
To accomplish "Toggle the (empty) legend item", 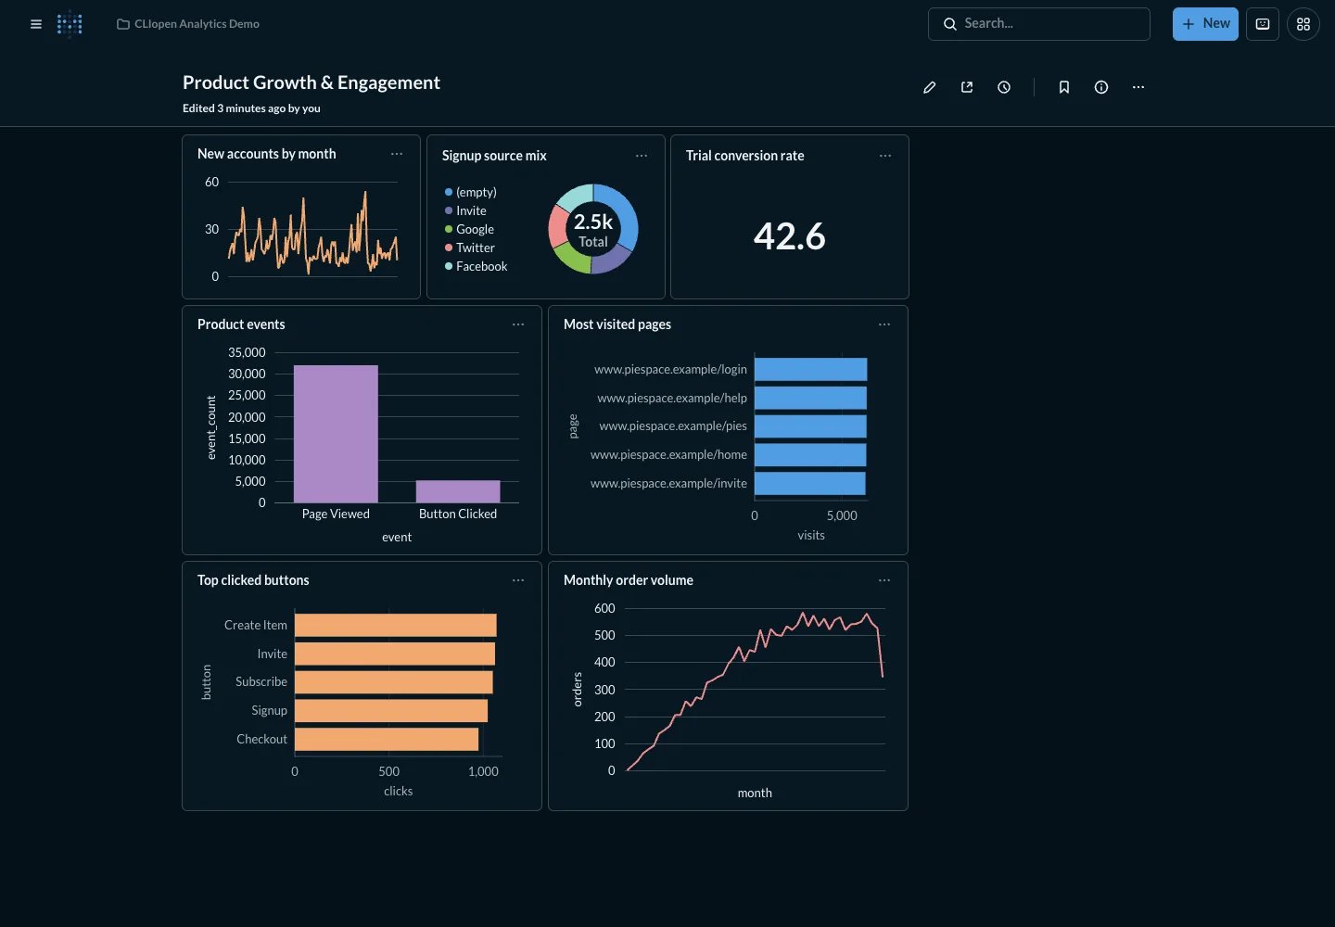I will 471,192.
